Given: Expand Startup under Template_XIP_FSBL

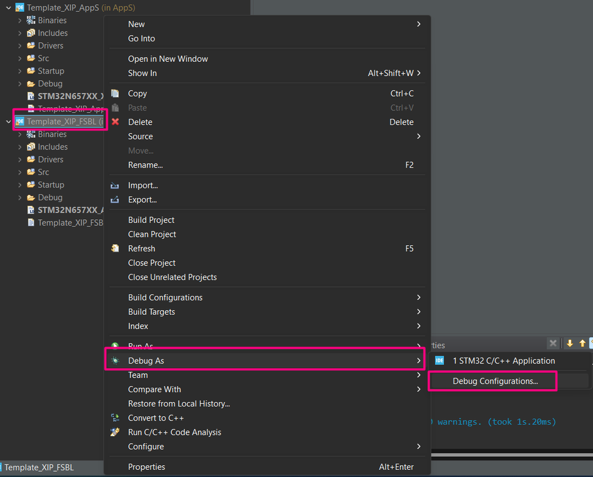Looking at the screenshot, I should coord(20,185).
